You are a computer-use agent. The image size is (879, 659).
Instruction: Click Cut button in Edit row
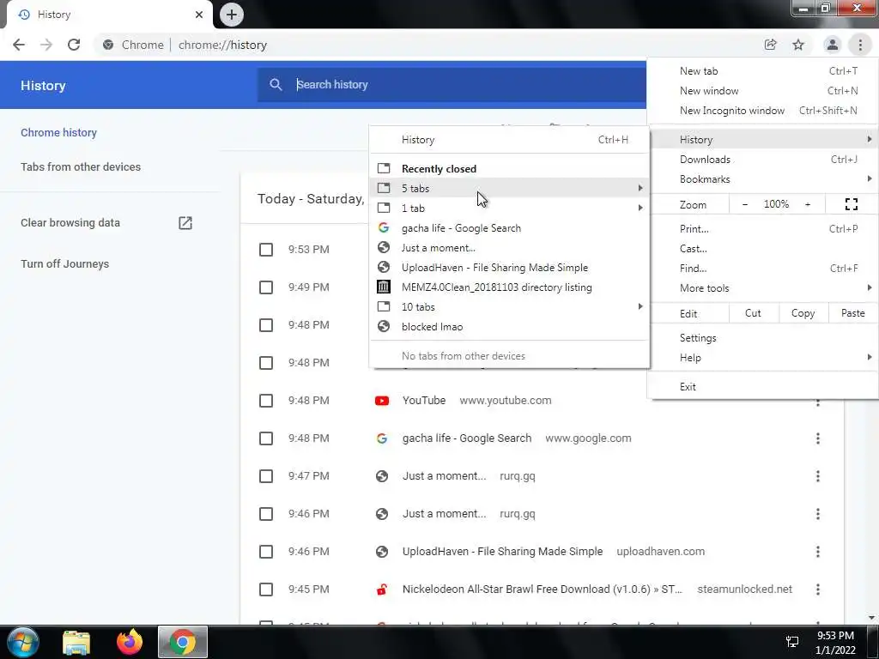point(753,313)
